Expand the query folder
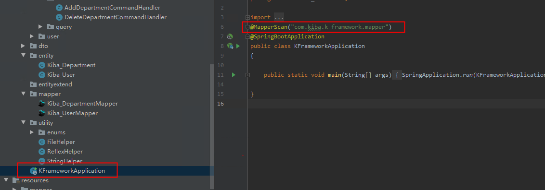The width and height of the screenshot is (545, 190). (x=40, y=27)
